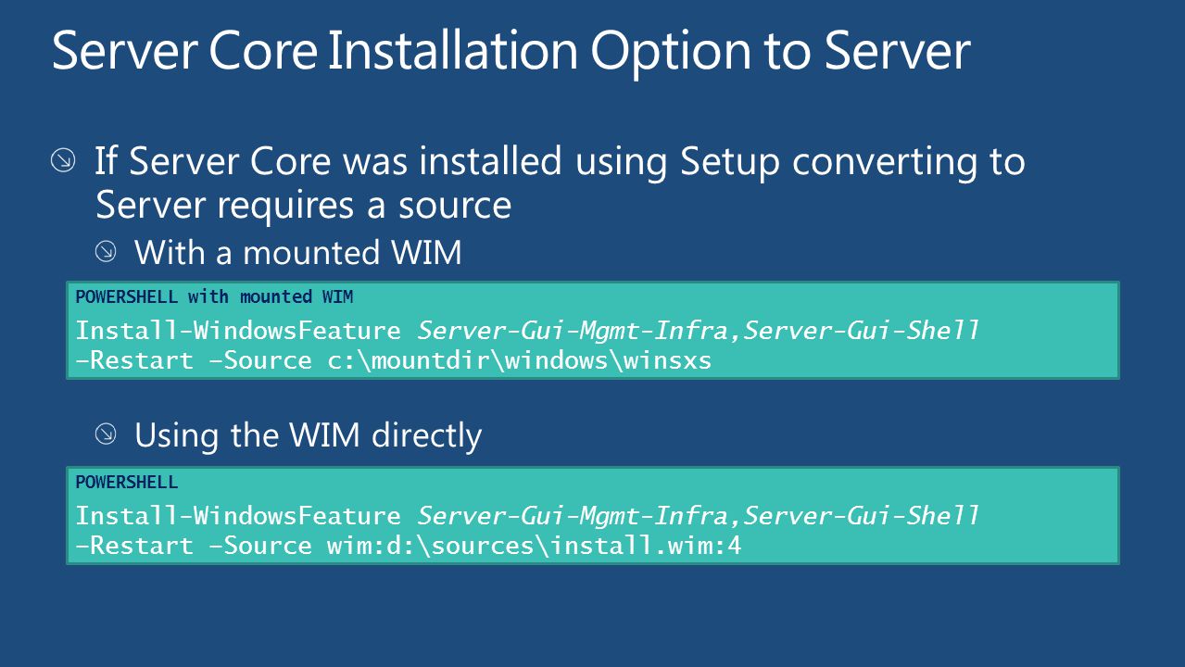Click the second code box's 'POWERSHELL' label
Screen dimensions: 1185x667
(126, 483)
